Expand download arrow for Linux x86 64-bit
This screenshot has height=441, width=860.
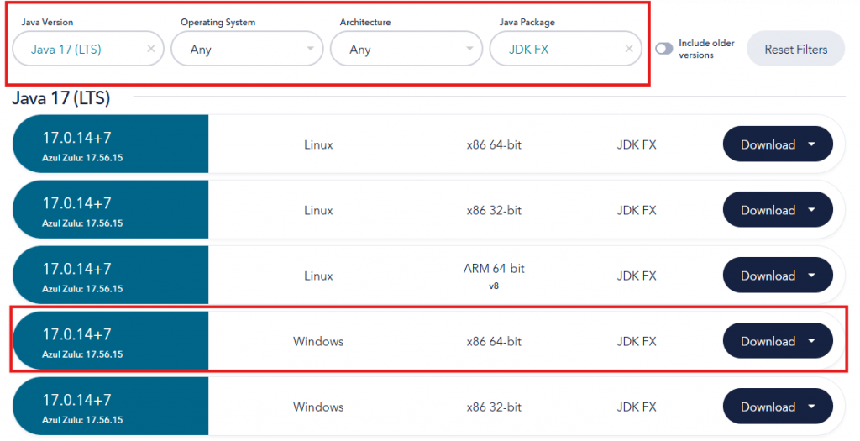click(x=812, y=144)
